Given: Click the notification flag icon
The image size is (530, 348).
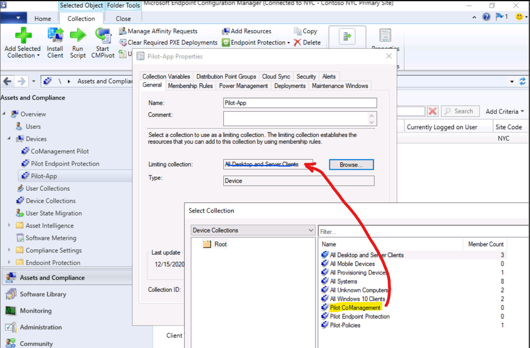Looking at the screenshot, I should point(499,16).
